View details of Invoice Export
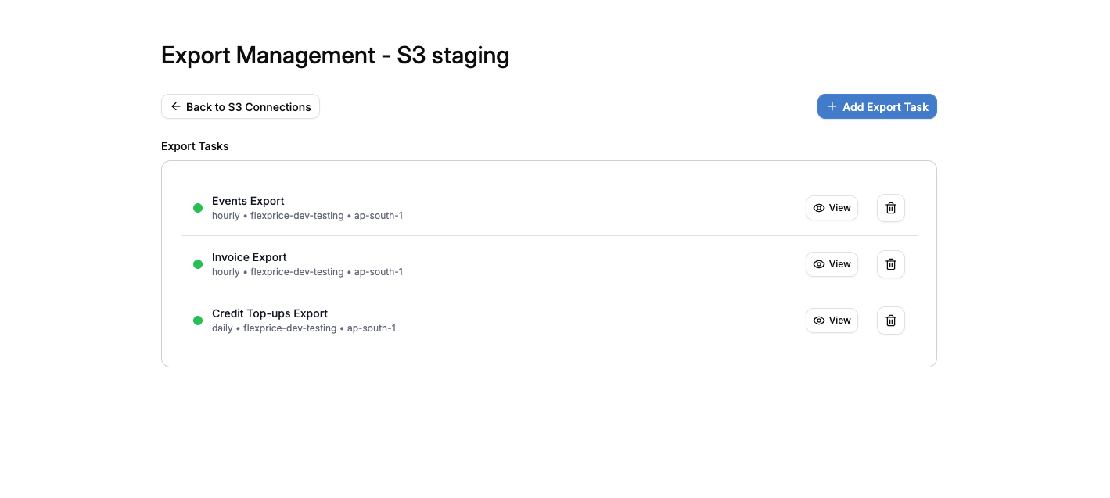The image size is (1110, 498). pyautogui.click(x=832, y=264)
